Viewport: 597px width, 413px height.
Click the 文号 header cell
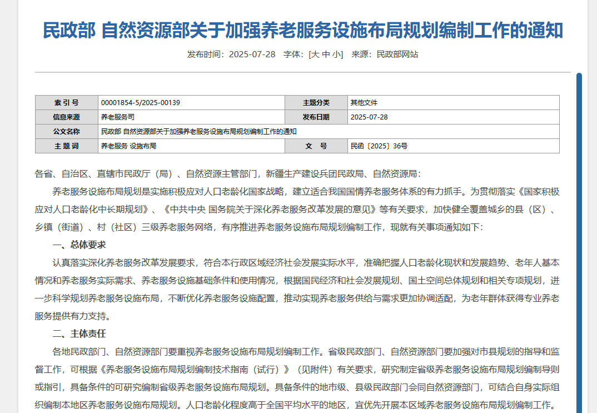coord(316,146)
